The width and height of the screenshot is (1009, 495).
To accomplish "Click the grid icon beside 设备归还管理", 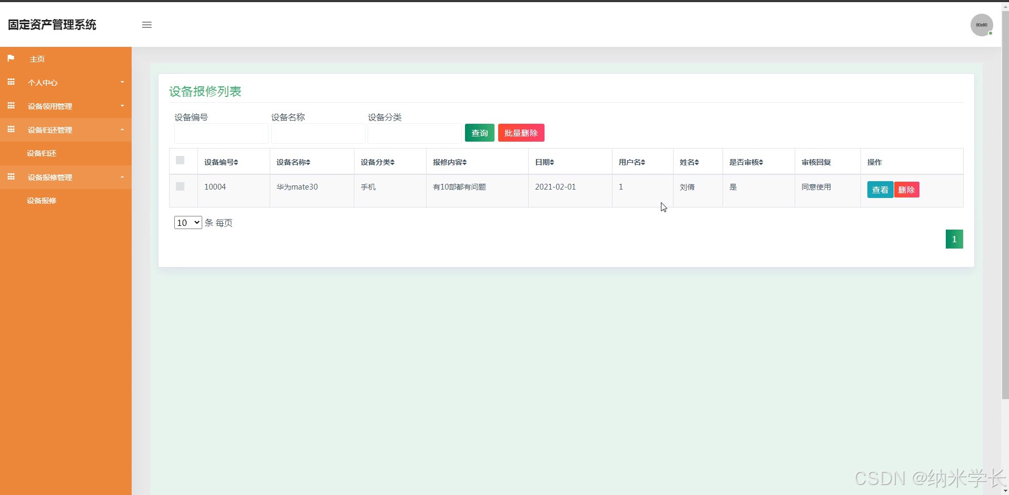I will pos(11,130).
